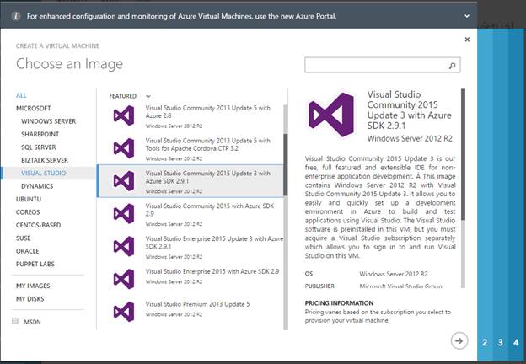The image size is (526, 364).
Task: Select the BIZTALK SERVER category
Action: pyautogui.click(x=45, y=160)
